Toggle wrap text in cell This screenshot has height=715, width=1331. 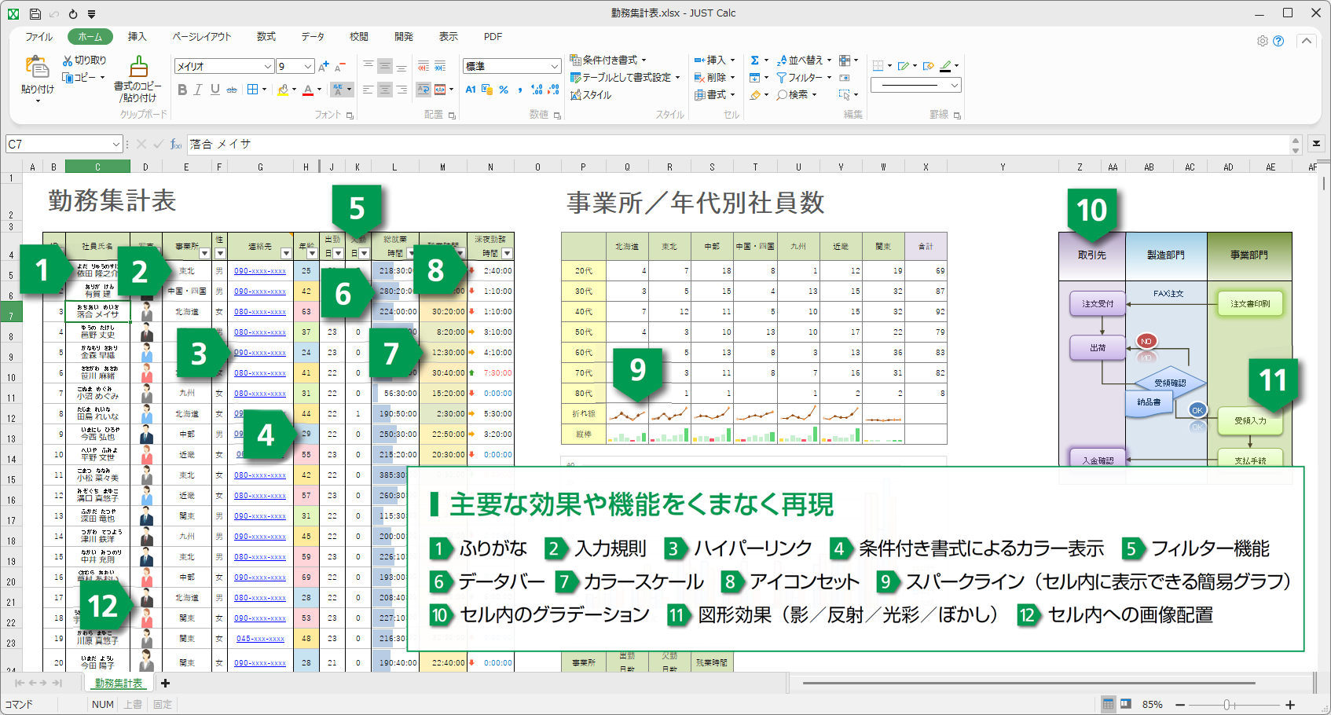point(423,90)
